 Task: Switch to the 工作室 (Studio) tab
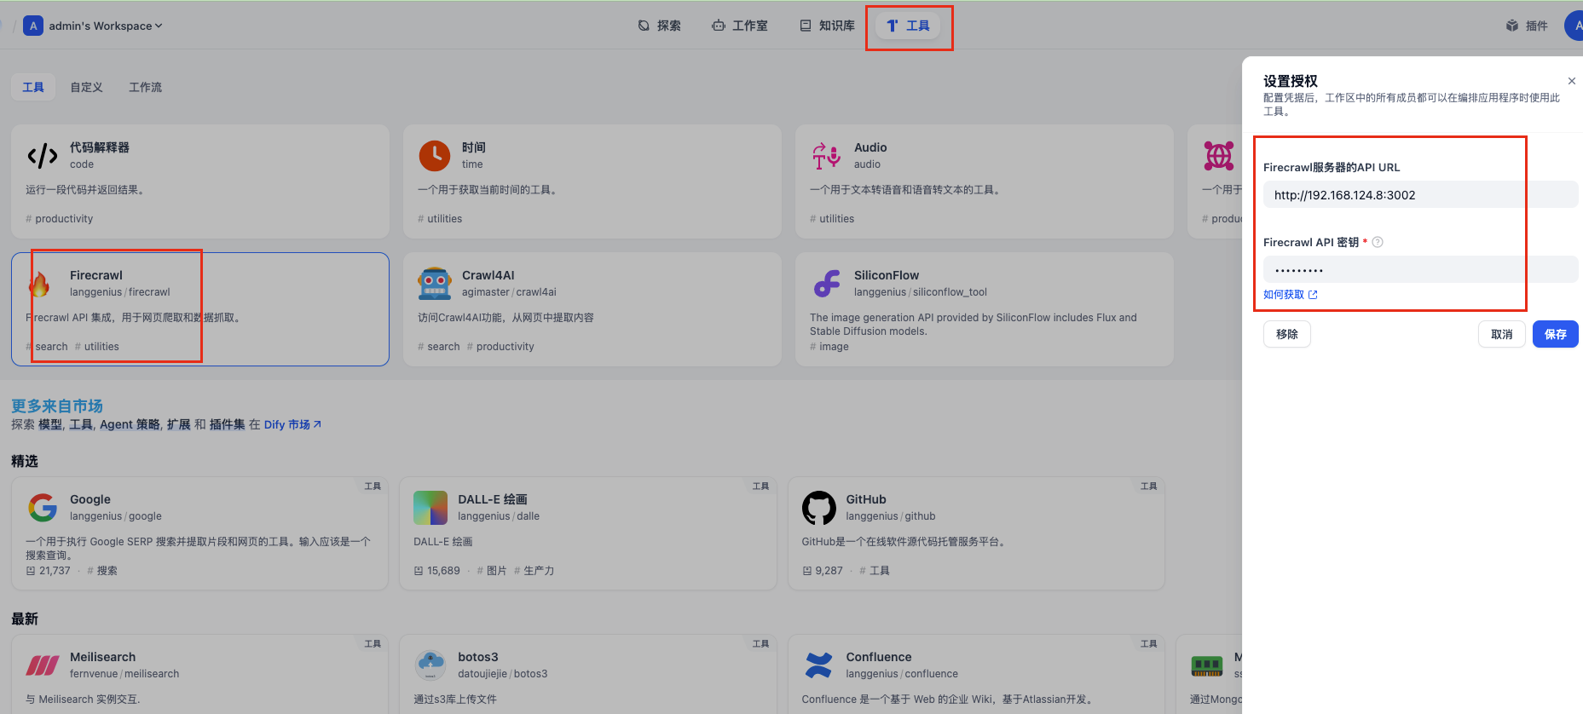tap(740, 26)
